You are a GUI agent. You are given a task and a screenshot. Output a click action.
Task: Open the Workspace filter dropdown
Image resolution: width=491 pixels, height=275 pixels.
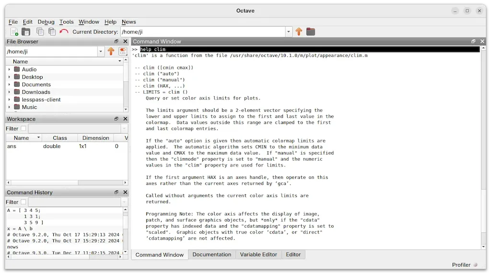pyautogui.click(x=124, y=129)
